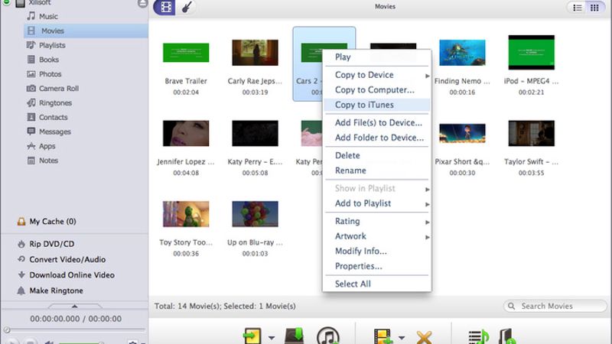Image resolution: width=612 pixels, height=344 pixels.
Task: Click the add to playlist toolbar icon
Action: pos(479,337)
